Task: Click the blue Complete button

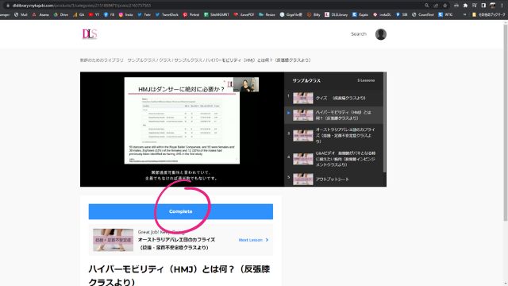Action: [181, 211]
